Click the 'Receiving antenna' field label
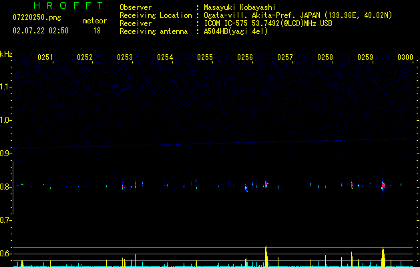This screenshot has width=420, height=267. coord(154,31)
